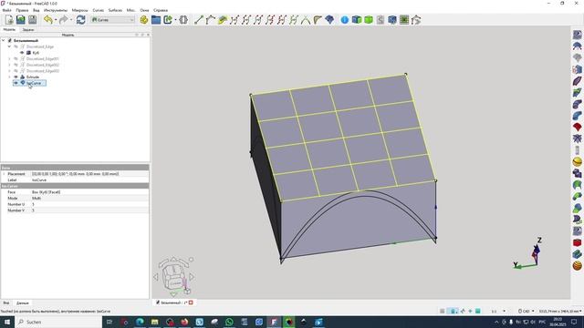Viewport: 584px width, 328px height.
Task: Open the Surfaces menu
Action: click(115, 10)
